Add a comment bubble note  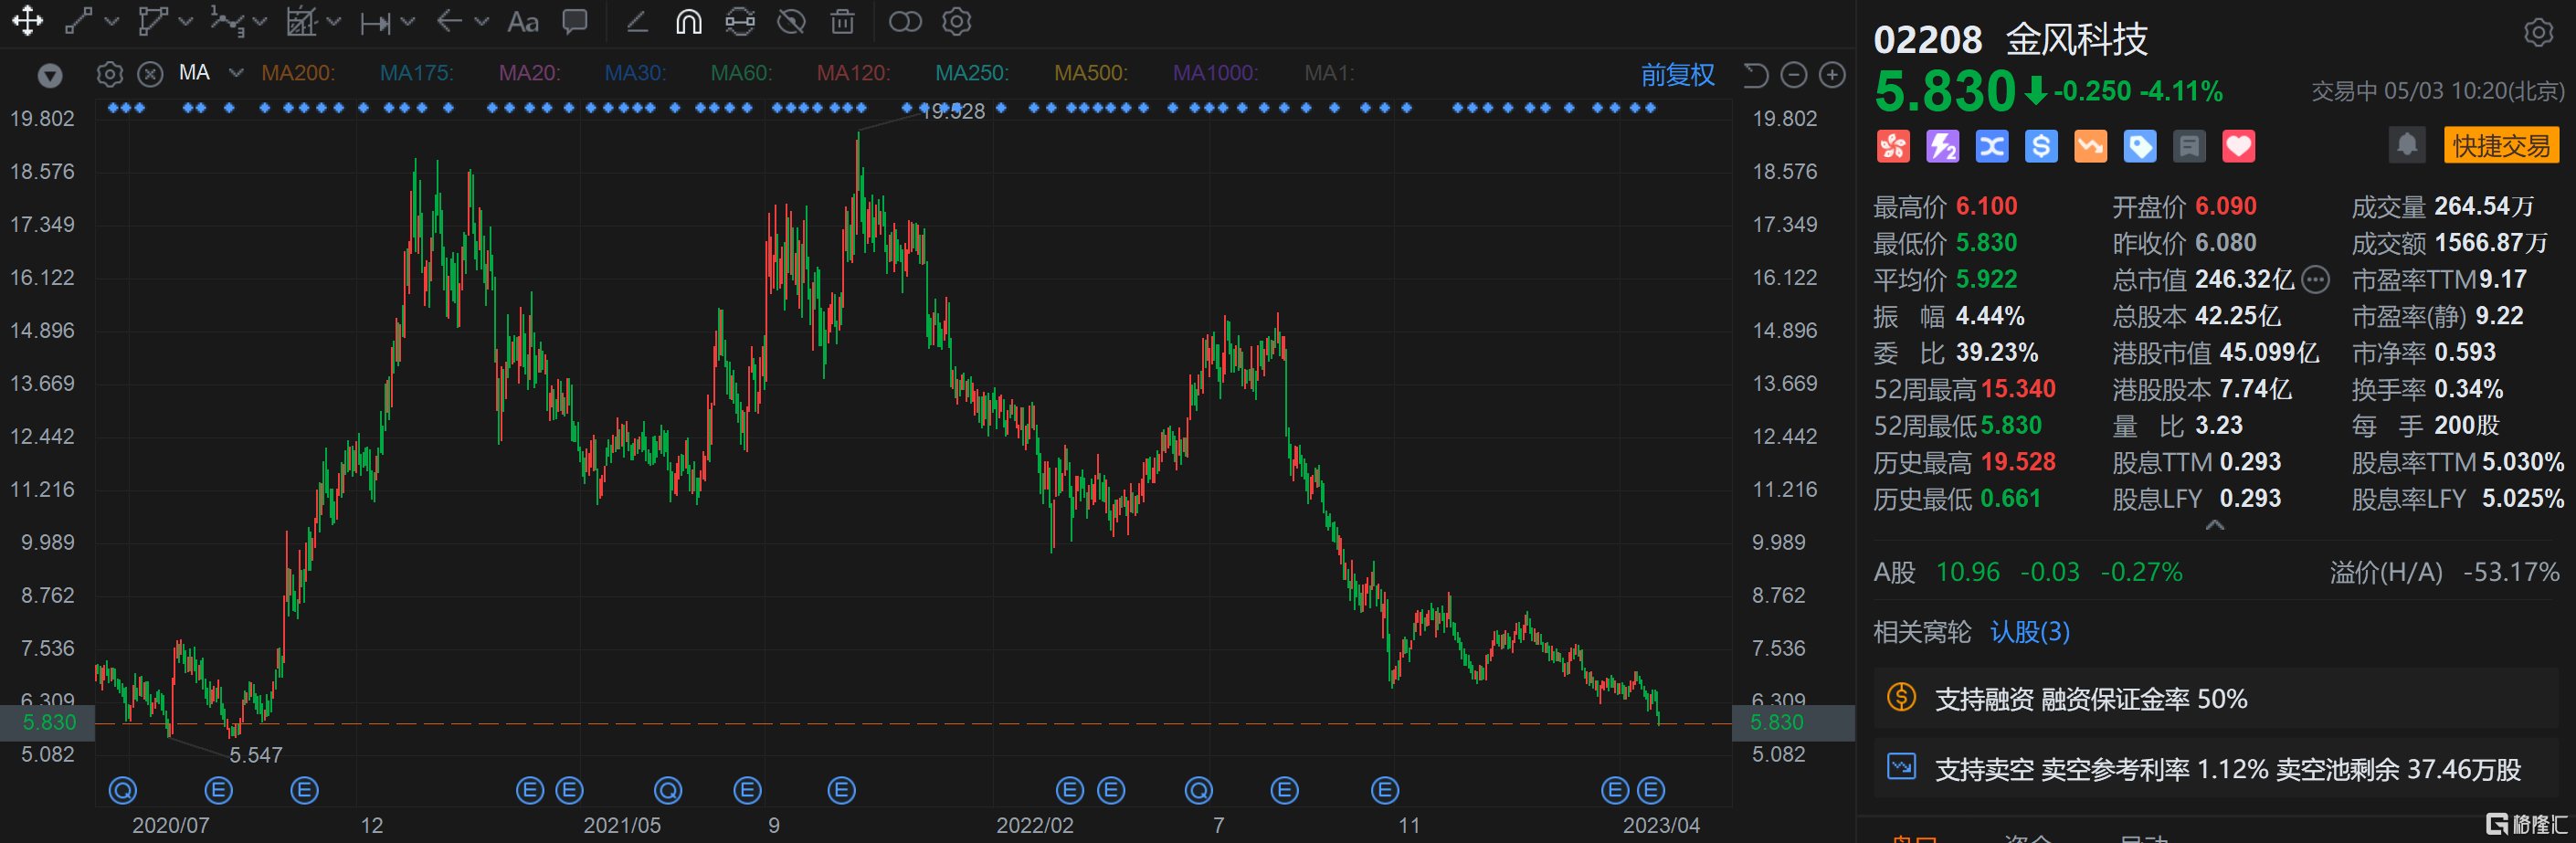coord(575,21)
